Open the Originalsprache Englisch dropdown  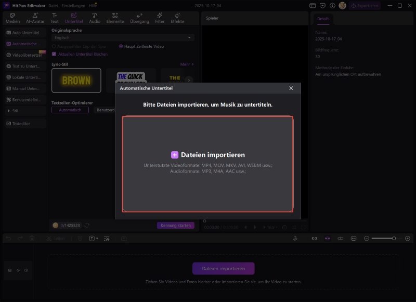123,38
